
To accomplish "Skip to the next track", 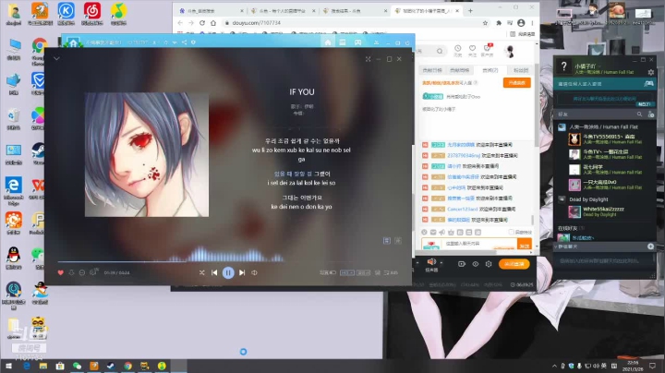I will click(x=242, y=272).
